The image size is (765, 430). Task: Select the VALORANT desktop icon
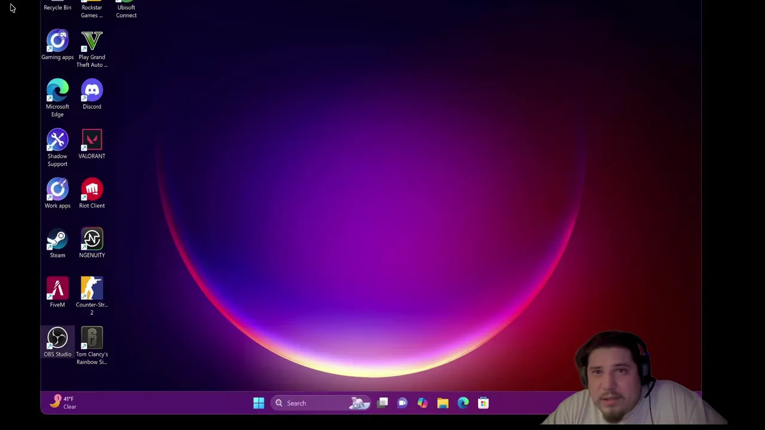91,144
